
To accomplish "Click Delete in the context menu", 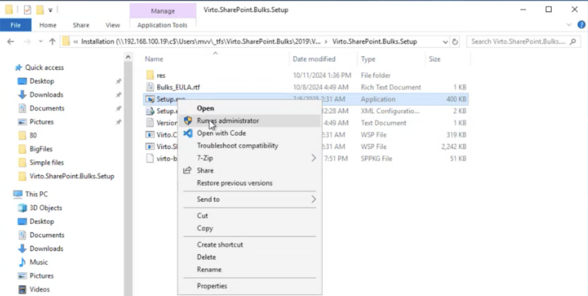I will pyautogui.click(x=249, y=256).
